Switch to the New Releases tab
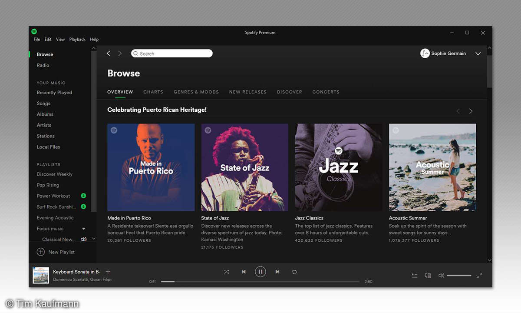521x313 pixels. pos(248,92)
